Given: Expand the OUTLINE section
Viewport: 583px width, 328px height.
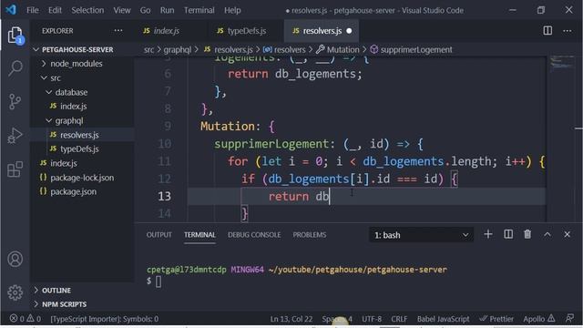Looking at the screenshot, I should click(x=56, y=290).
